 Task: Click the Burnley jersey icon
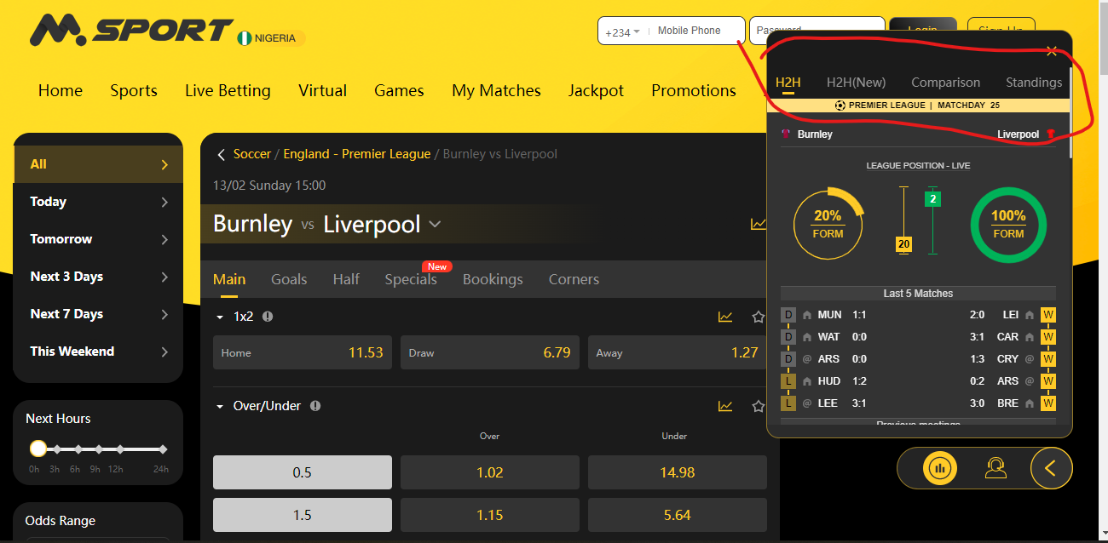click(786, 134)
